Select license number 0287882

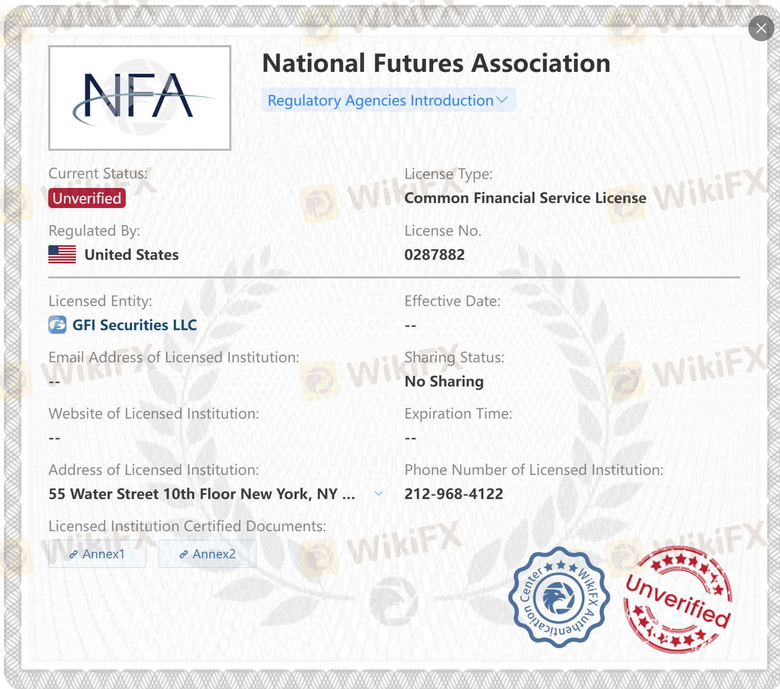[x=435, y=255]
